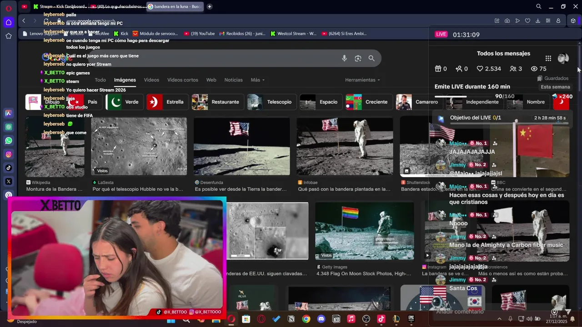
Task: Click Esta semana button in LIVE panel
Action: (x=555, y=87)
